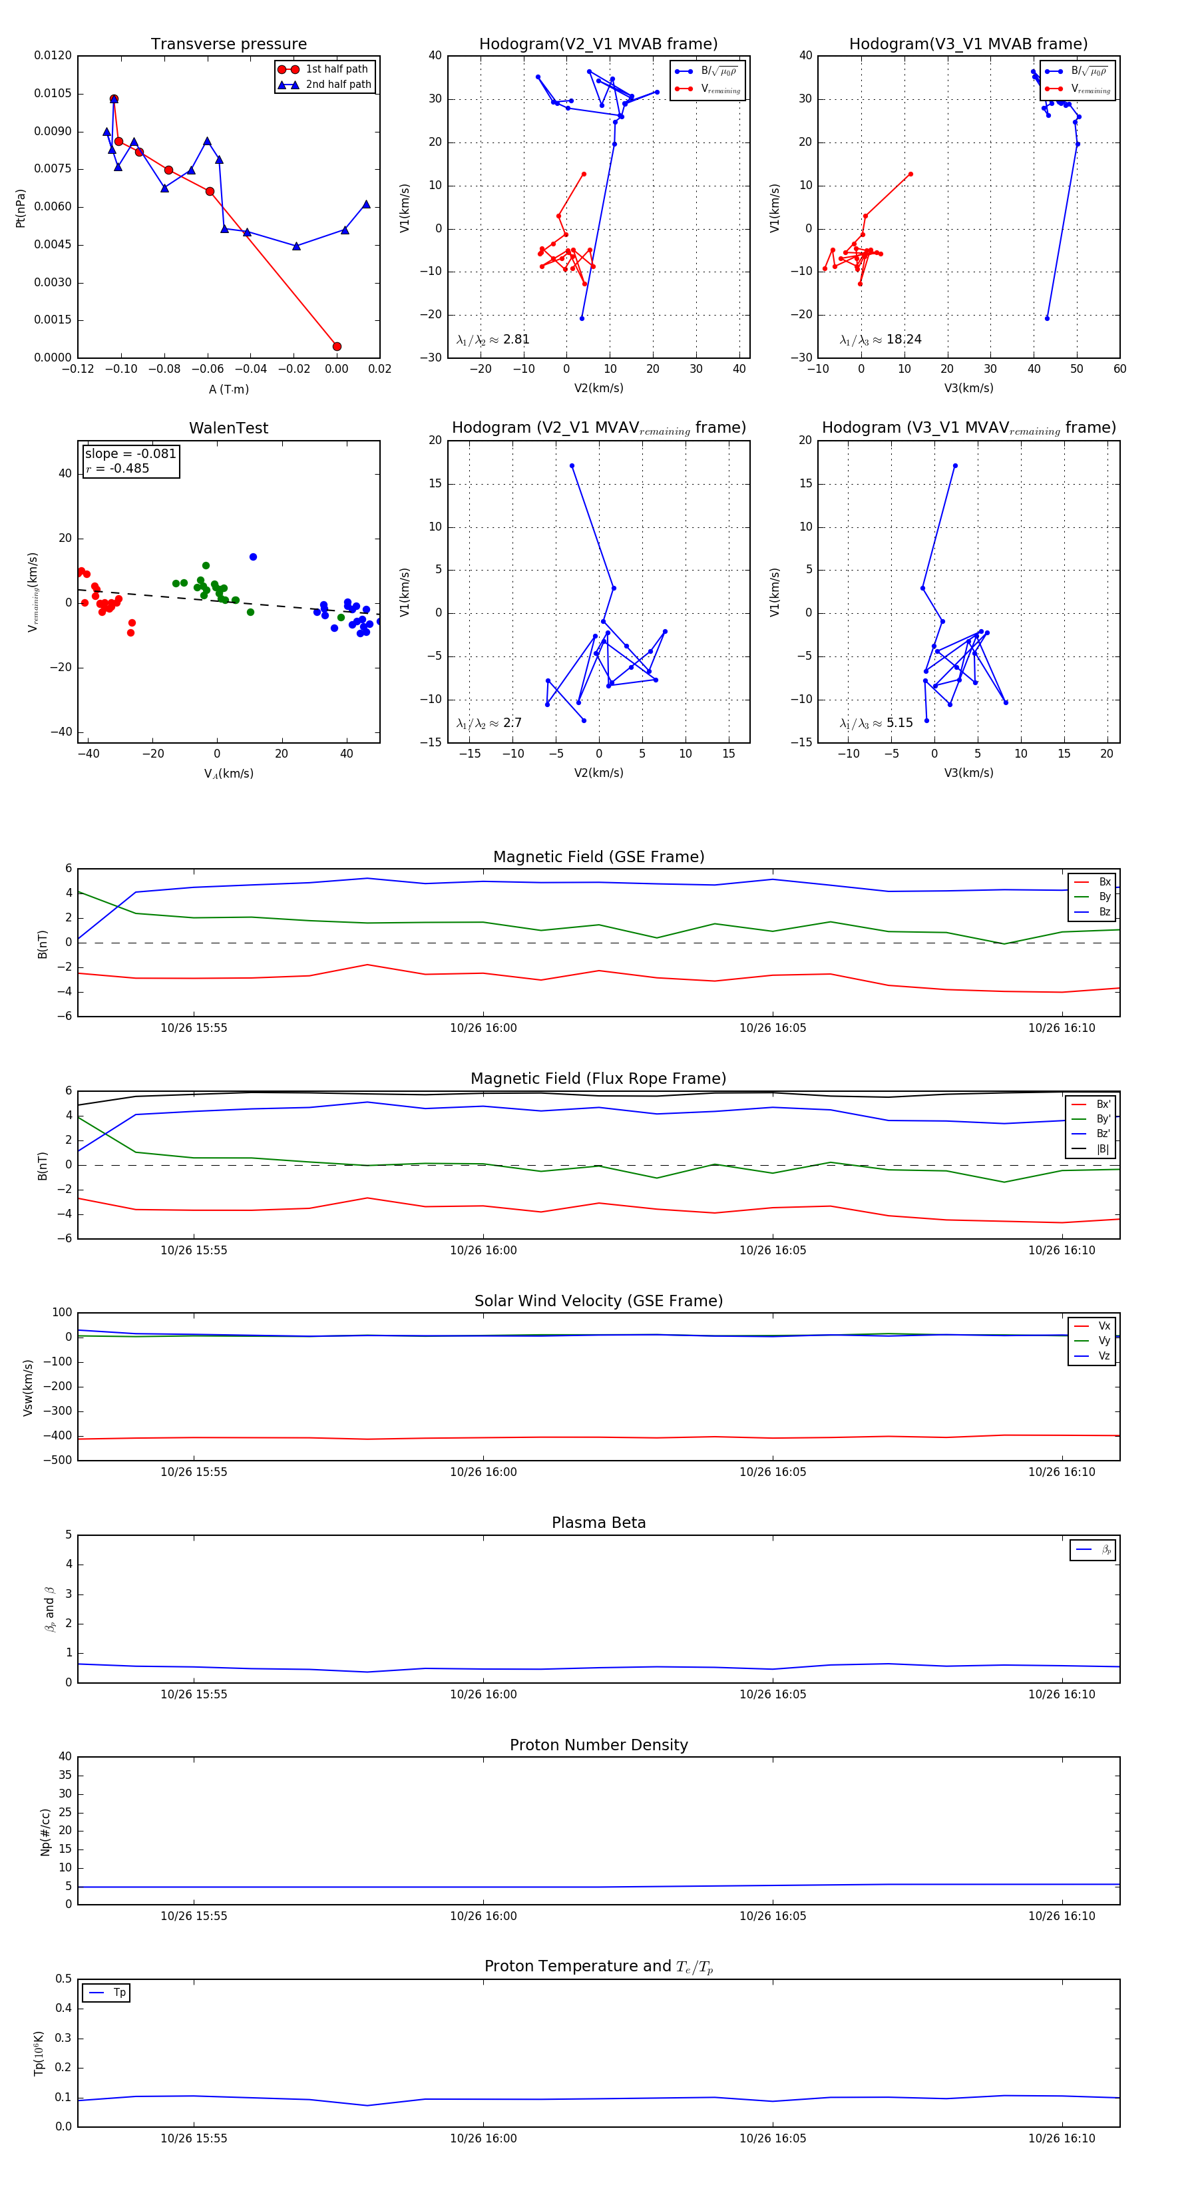Click the "Plasma Beta" plot title

[x=598, y=1523]
